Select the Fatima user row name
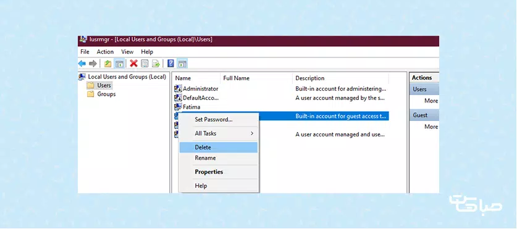517x229 pixels. pyautogui.click(x=191, y=107)
